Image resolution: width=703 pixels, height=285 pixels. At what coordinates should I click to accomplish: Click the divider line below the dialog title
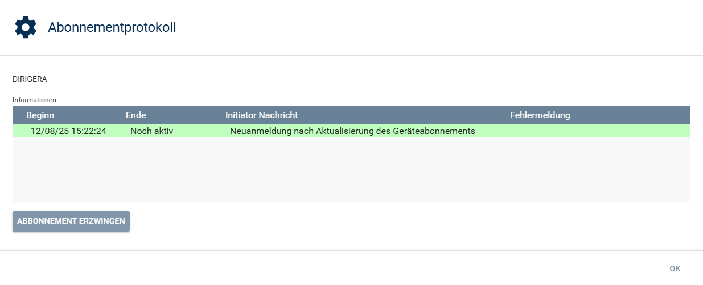pyautogui.click(x=351, y=55)
